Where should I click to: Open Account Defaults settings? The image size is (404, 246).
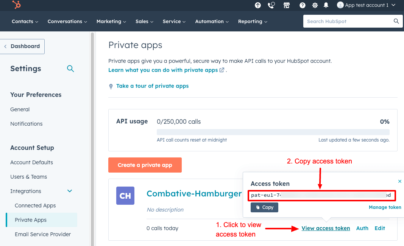coord(31,162)
